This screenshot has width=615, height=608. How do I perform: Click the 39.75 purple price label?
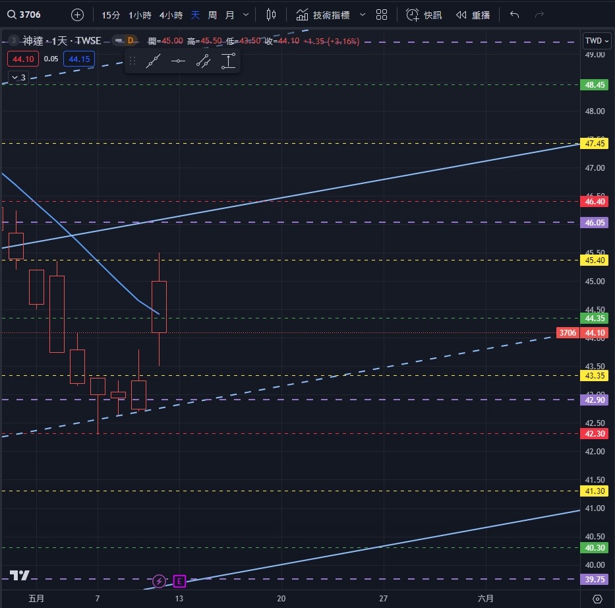click(595, 579)
